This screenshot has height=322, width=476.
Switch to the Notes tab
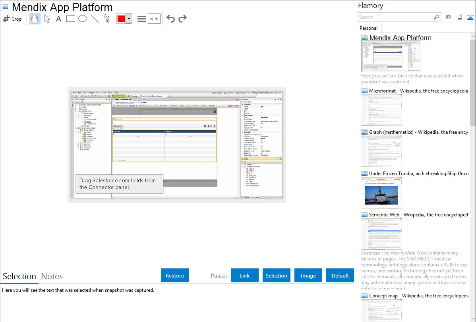tap(52, 276)
